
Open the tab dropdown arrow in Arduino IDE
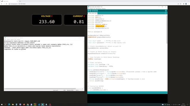[166, 13]
